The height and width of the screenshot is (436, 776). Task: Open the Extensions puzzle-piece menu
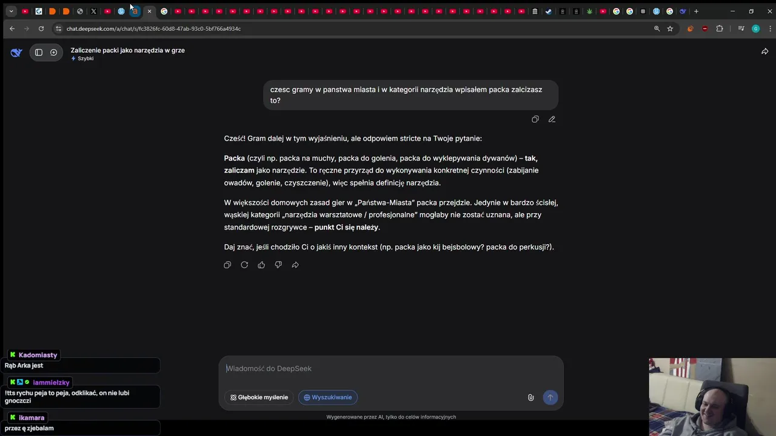(x=720, y=28)
